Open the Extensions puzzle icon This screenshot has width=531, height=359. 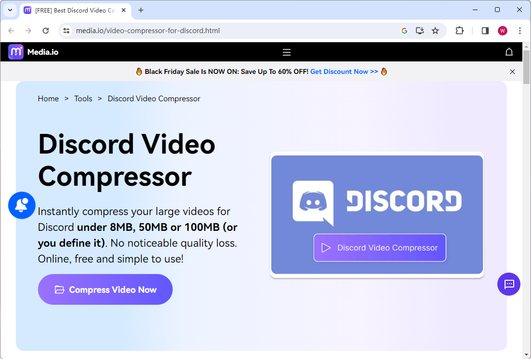click(x=459, y=31)
